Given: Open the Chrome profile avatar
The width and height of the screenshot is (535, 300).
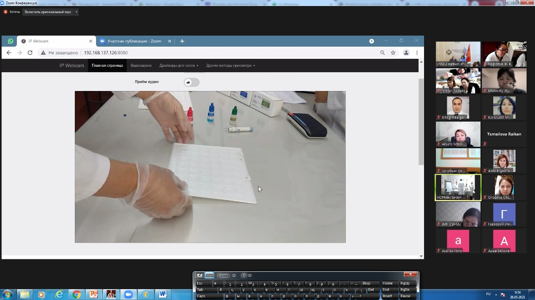Looking at the screenshot, I should [x=406, y=52].
